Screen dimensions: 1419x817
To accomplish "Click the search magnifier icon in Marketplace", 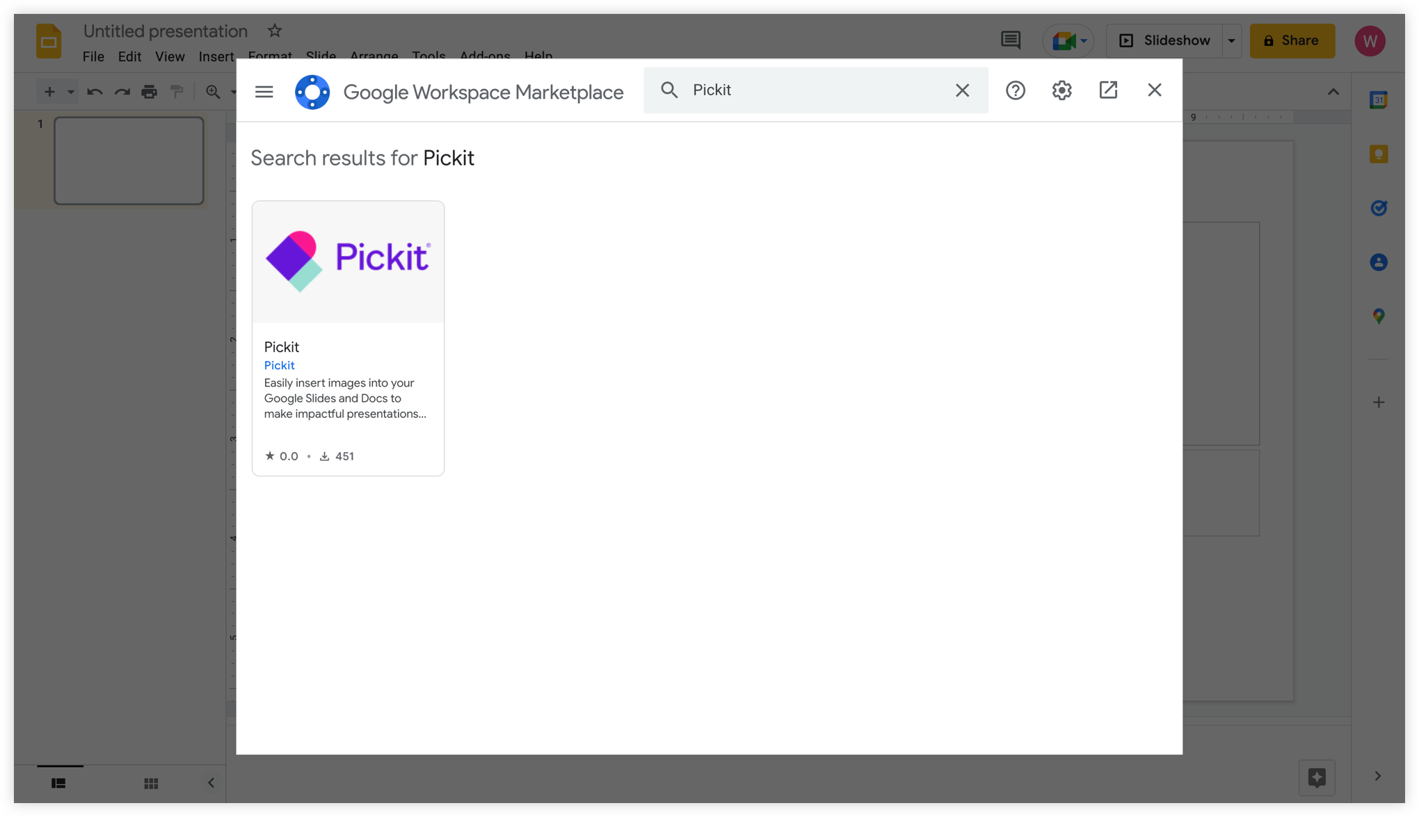I will click(x=669, y=90).
